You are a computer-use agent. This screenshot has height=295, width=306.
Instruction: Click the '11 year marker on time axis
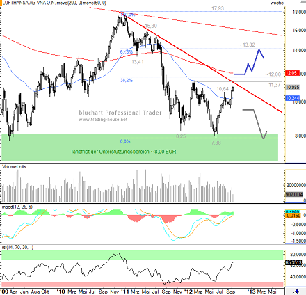point(126,292)
